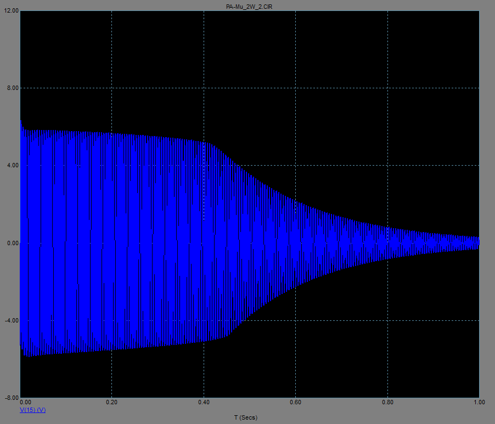Click the 4.00 y-axis tick label
This screenshot has height=424, width=495.
[x=12, y=166]
